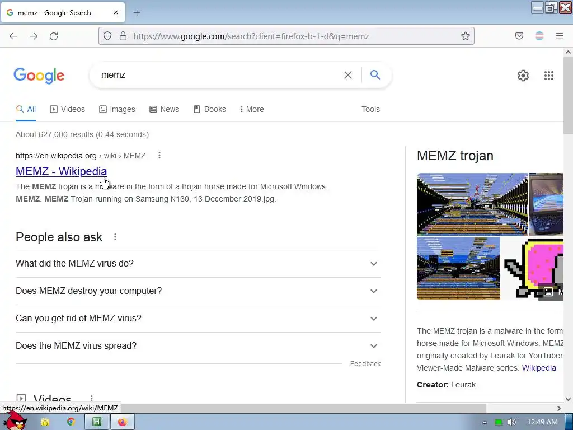Click the scroll down arrow of the page scrollbar
This screenshot has height=430, width=573.
tap(568, 399)
